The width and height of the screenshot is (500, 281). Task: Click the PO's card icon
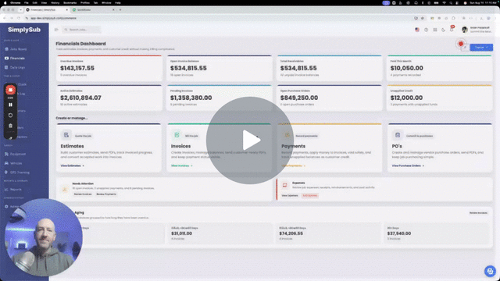pyautogui.click(x=398, y=135)
